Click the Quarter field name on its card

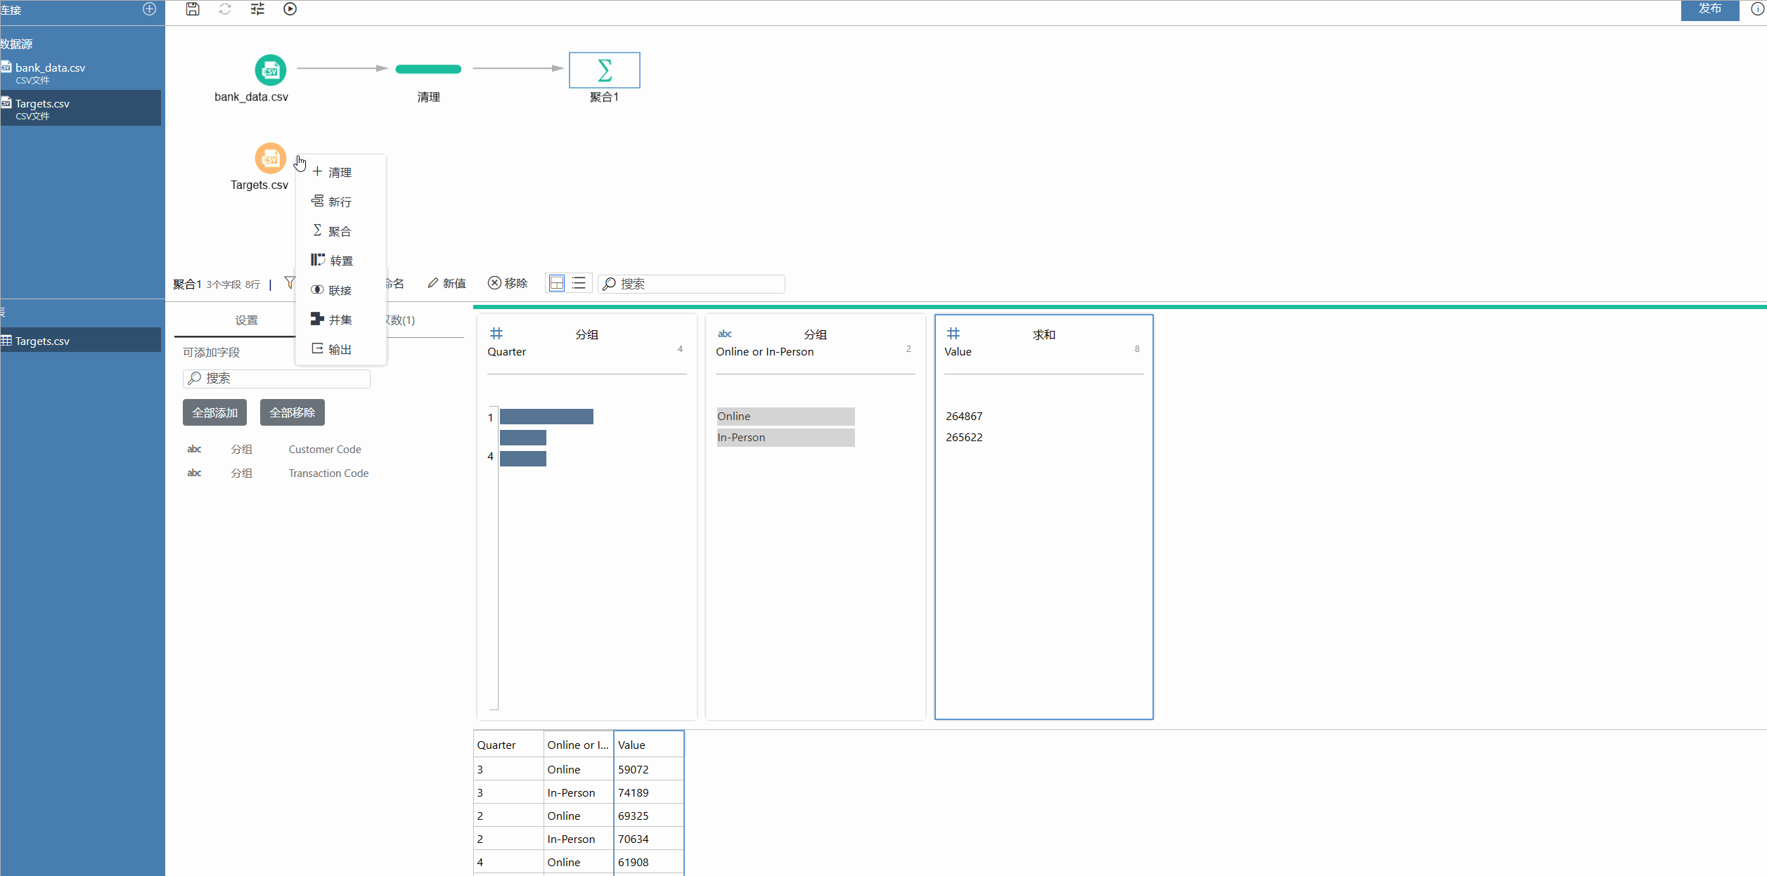pos(506,352)
